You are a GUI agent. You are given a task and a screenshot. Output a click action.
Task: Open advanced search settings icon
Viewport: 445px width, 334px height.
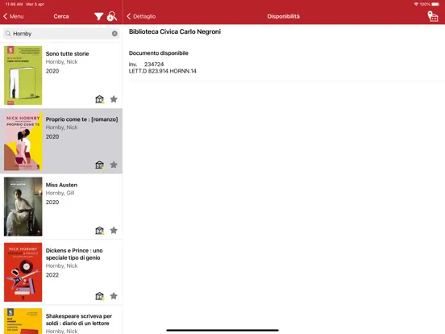112,16
